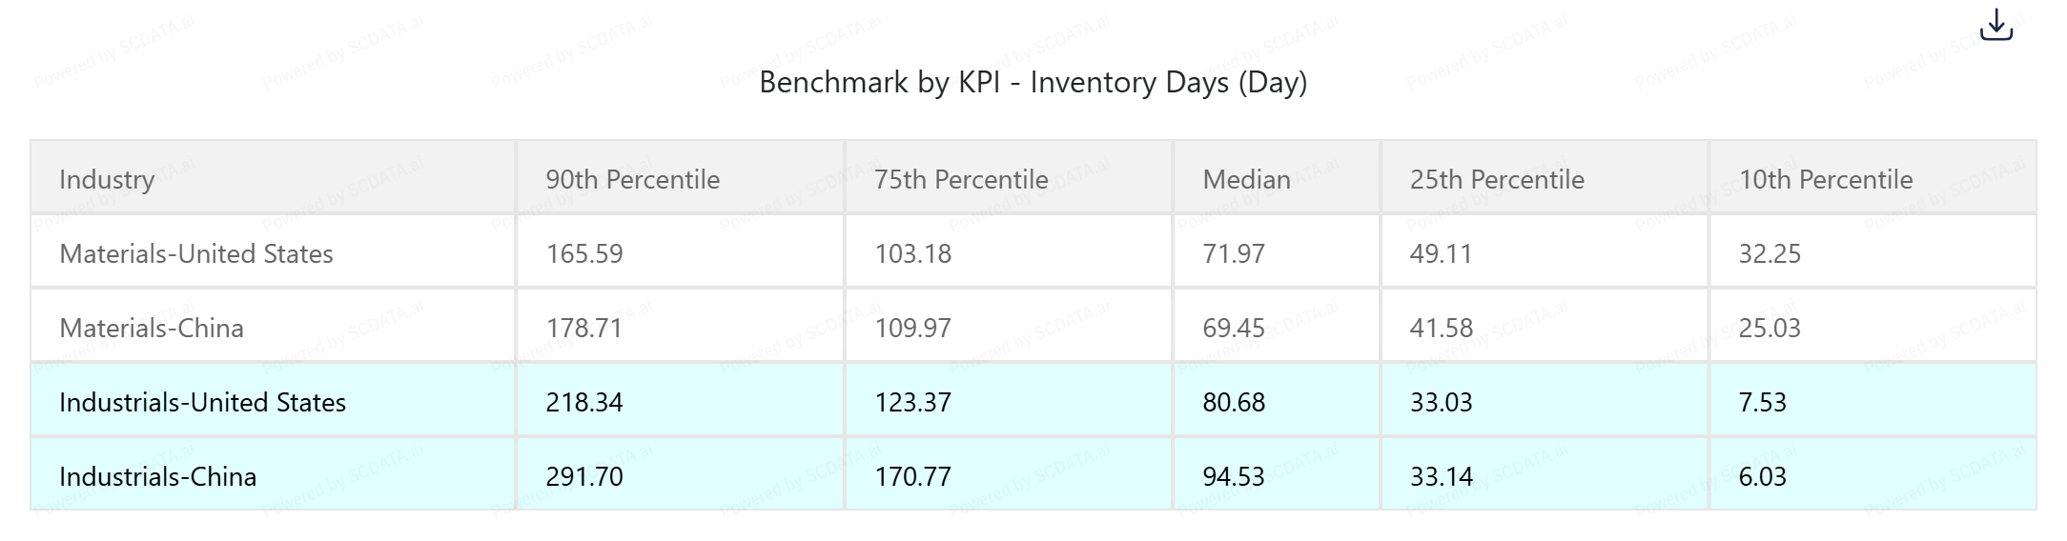Click the chart title Benchmark by KPI

click(x=1033, y=82)
